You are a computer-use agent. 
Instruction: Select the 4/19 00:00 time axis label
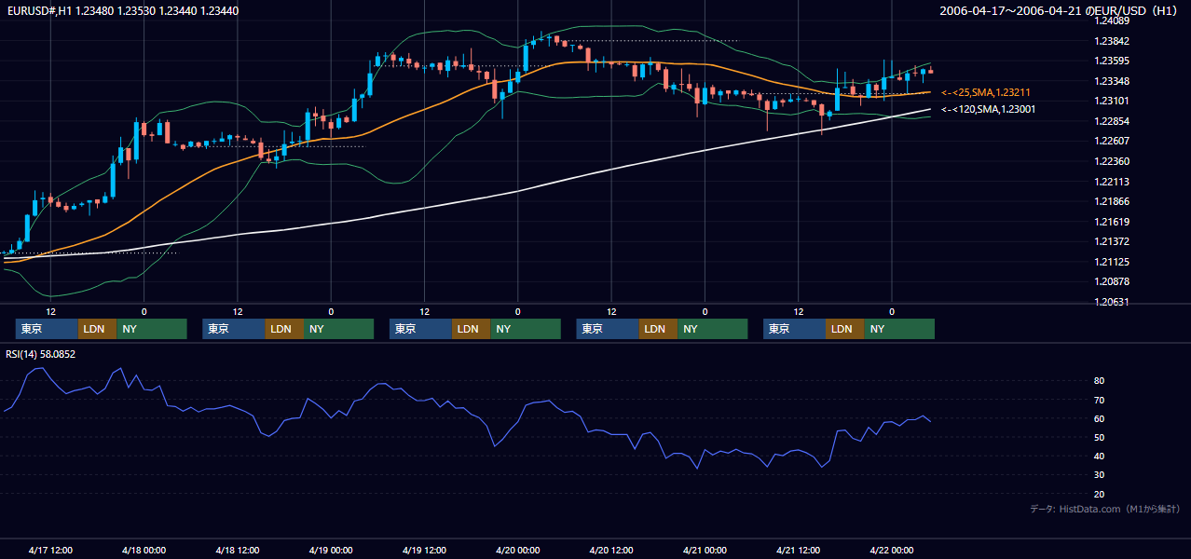[331, 551]
